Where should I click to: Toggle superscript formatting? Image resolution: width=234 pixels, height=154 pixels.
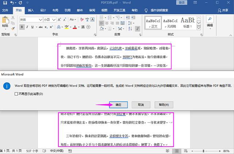pos(51,27)
